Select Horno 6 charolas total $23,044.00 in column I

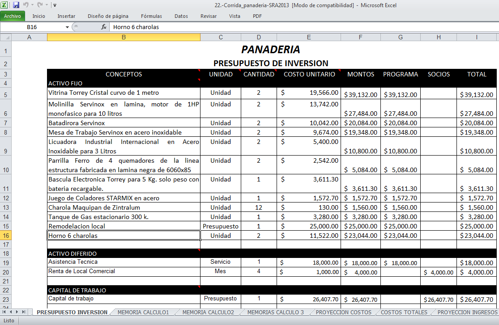click(x=477, y=236)
